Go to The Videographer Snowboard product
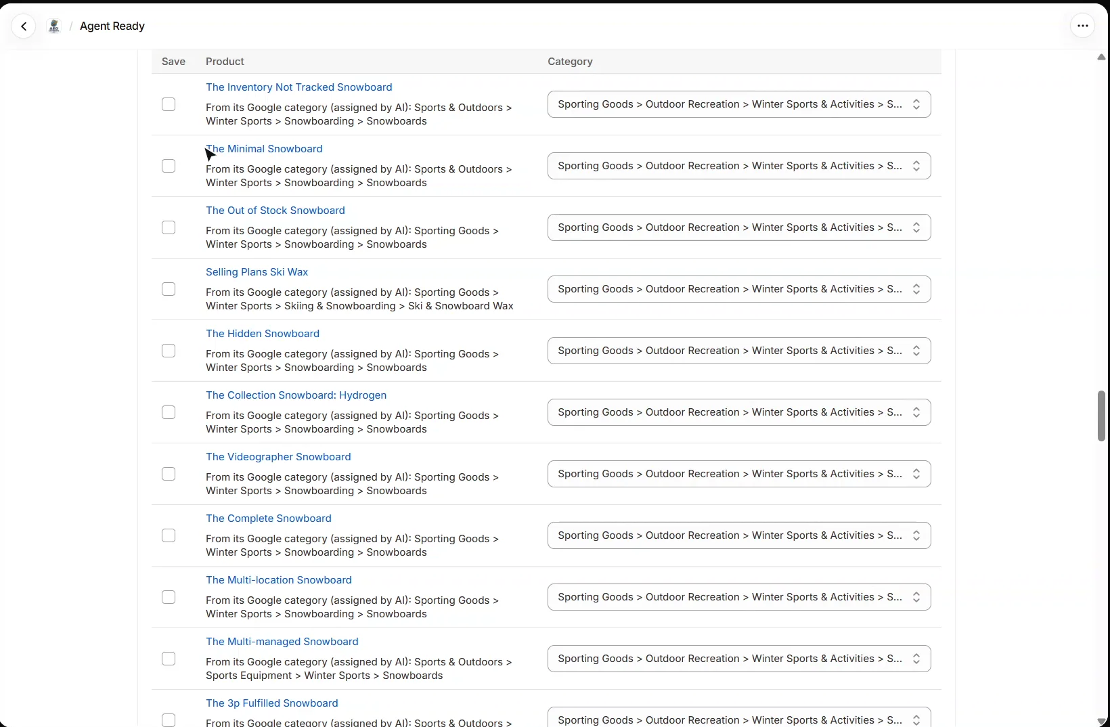Viewport: 1110px width, 727px height. (x=278, y=457)
